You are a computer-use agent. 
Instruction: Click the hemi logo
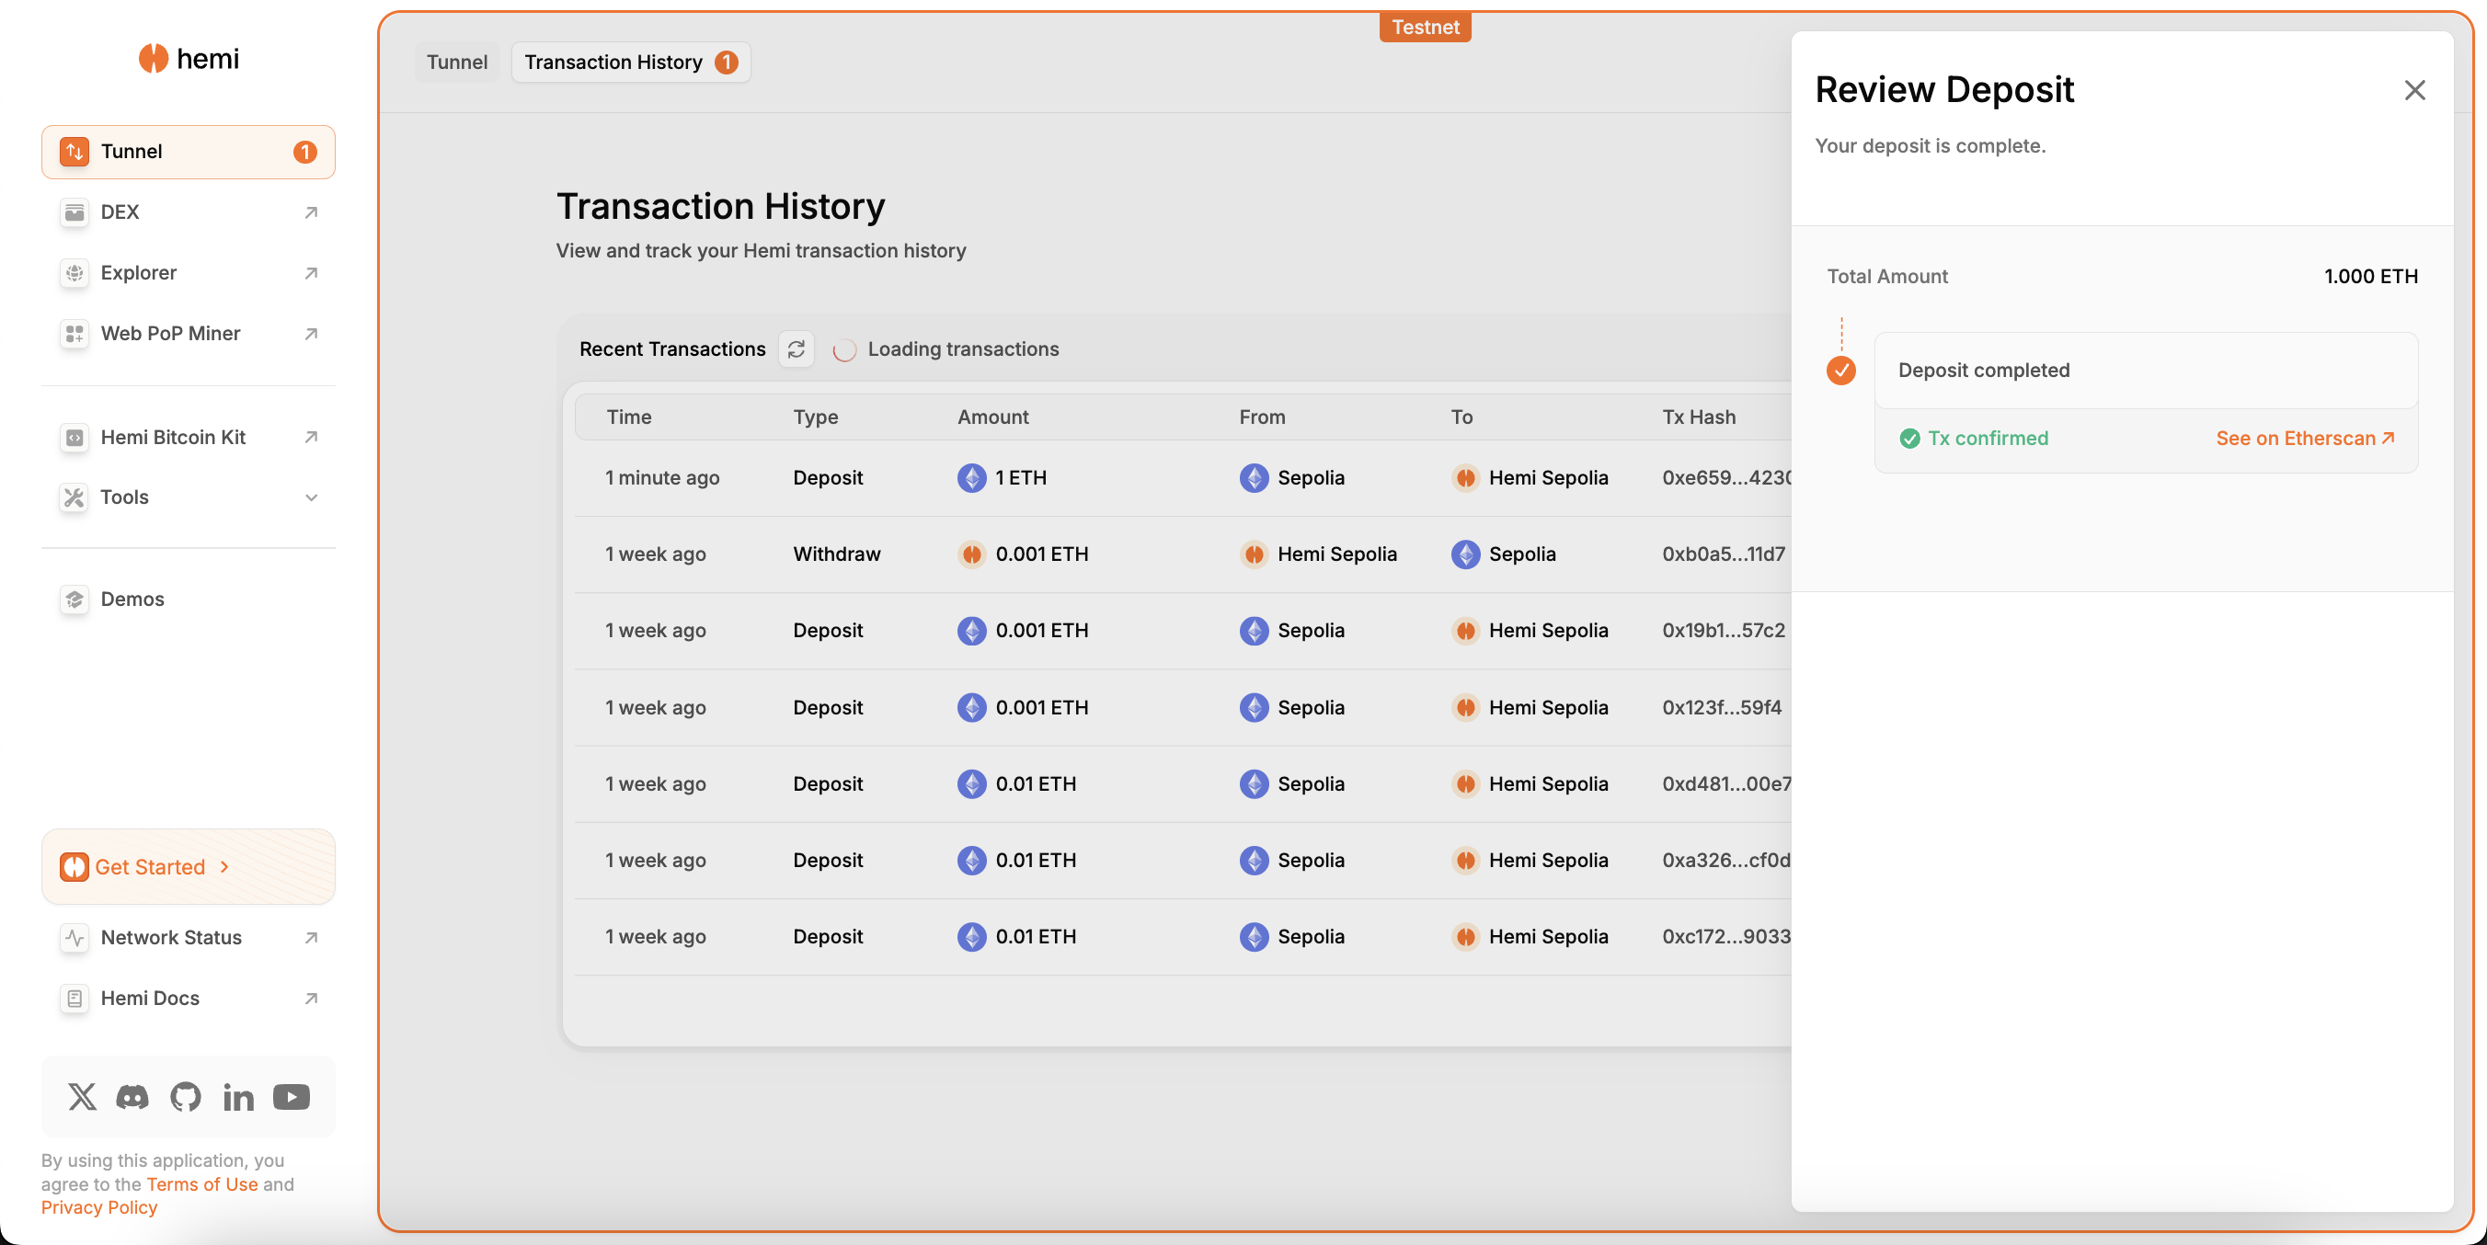point(189,58)
